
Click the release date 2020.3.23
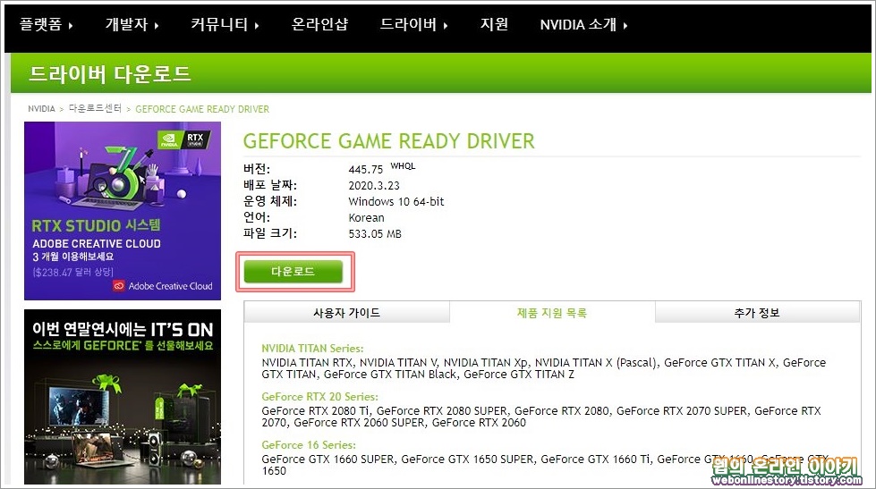coord(374,185)
